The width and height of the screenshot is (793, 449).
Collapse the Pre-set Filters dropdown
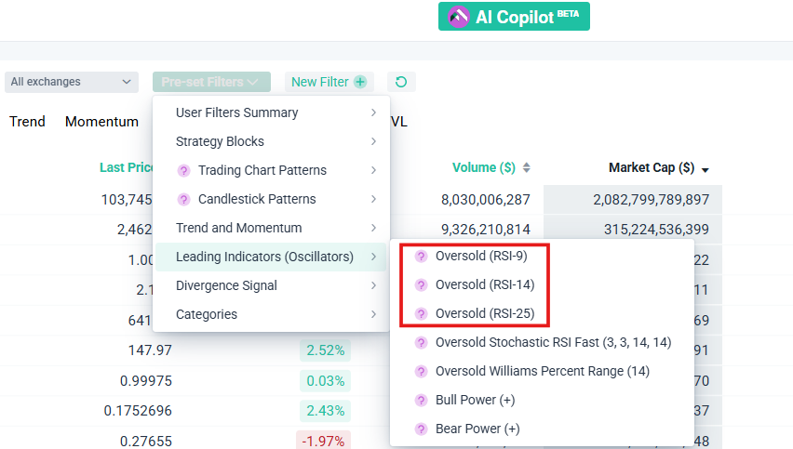pos(211,82)
